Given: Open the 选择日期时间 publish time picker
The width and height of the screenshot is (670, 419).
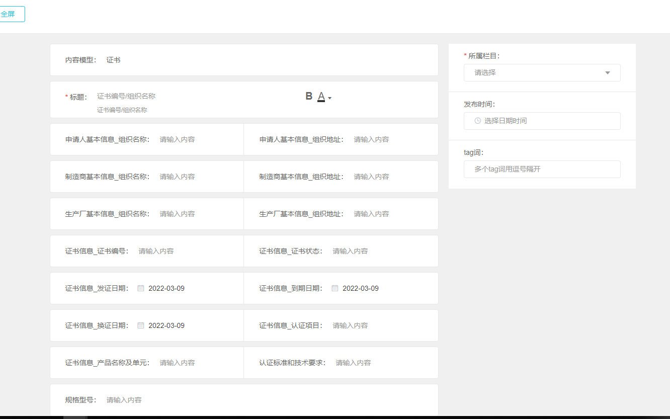Looking at the screenshot, I should (542, 121).
